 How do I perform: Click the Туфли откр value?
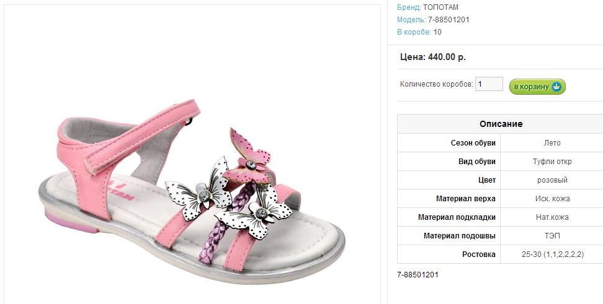click(x=552, y=162)
